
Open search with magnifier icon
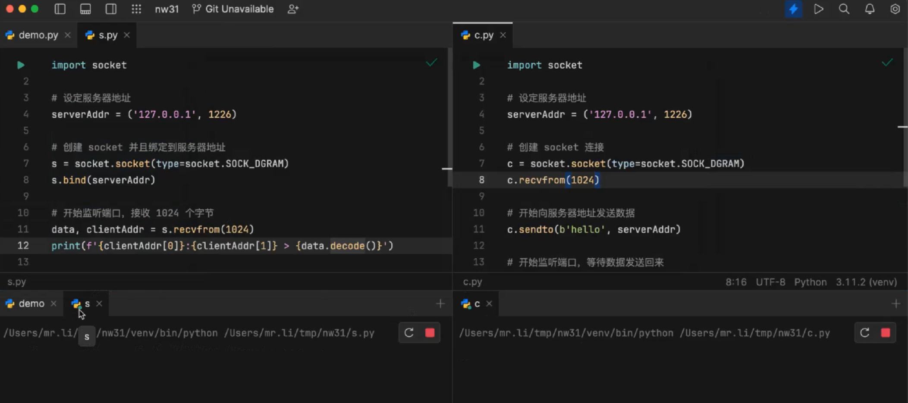coord(844,9)
